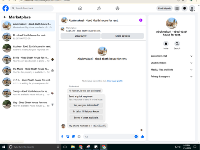Viewport: 200px width, 150px height.
Task: Send quick reply 'Yes, are you interested?'
Action: pos(86,105)
